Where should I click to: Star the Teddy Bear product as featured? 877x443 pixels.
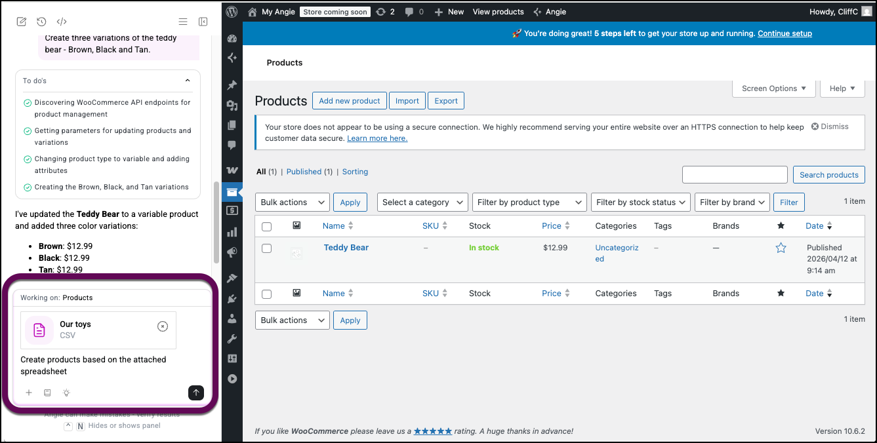click(781, 248)
